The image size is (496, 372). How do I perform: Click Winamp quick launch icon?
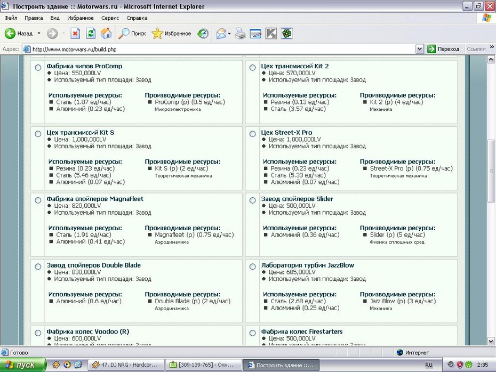coord(56,365)
